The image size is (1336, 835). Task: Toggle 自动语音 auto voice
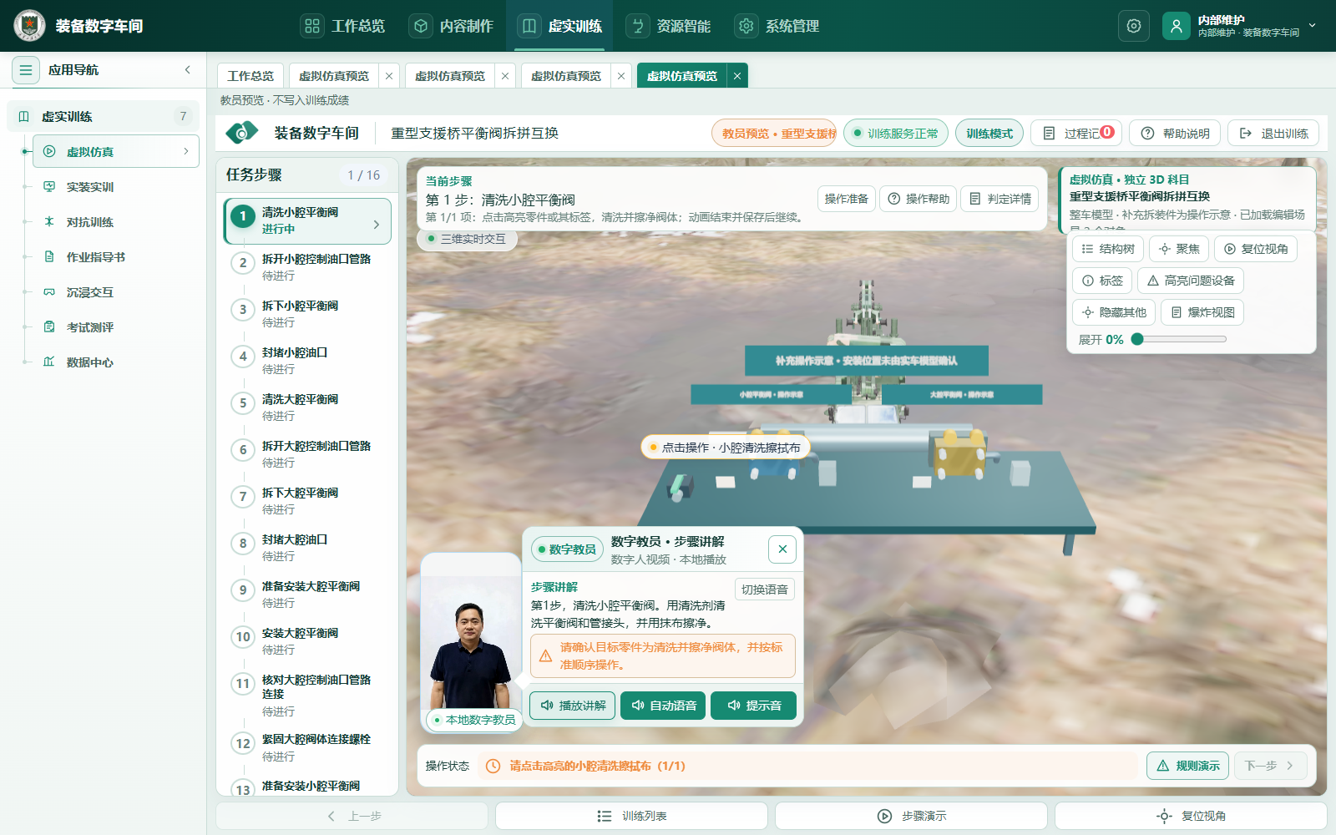point(664,706)
